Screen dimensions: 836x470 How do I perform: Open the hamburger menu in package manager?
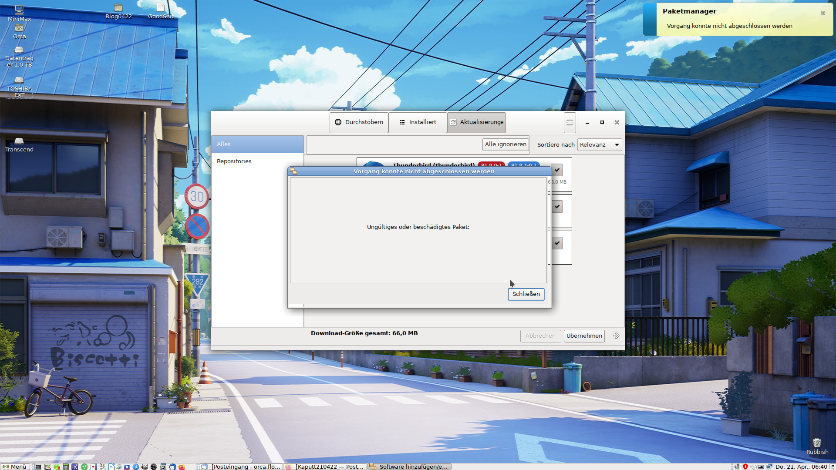point(570,122)
